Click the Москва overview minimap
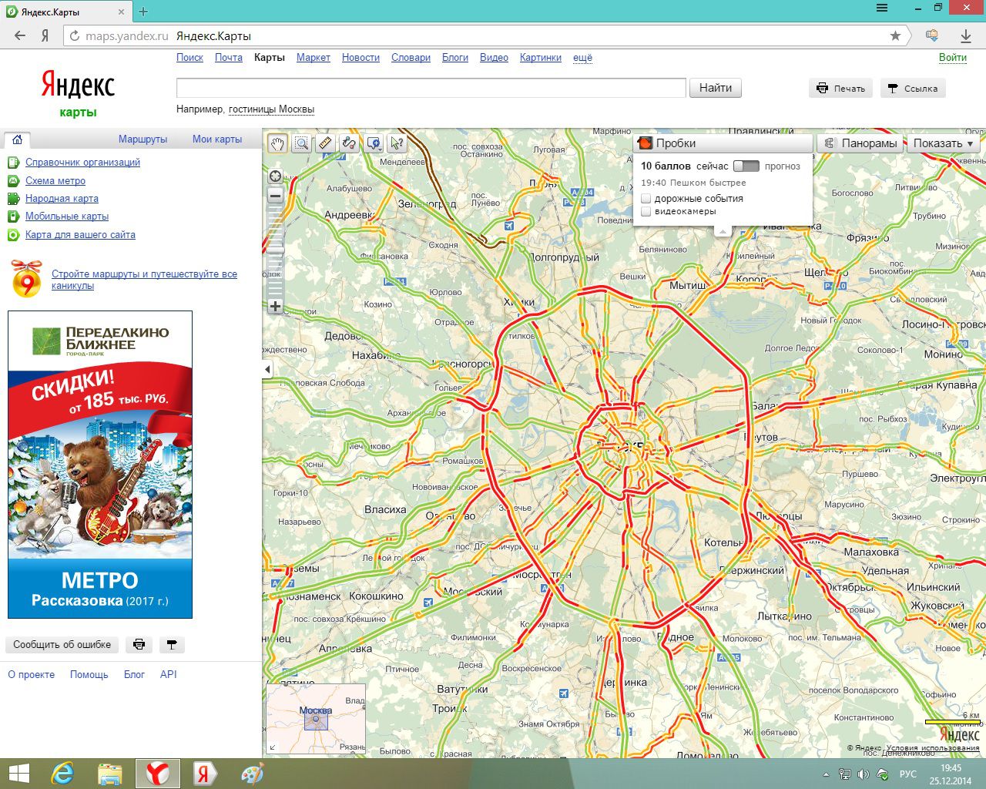This screenshot has height=789, width=986. coord(316,719)
